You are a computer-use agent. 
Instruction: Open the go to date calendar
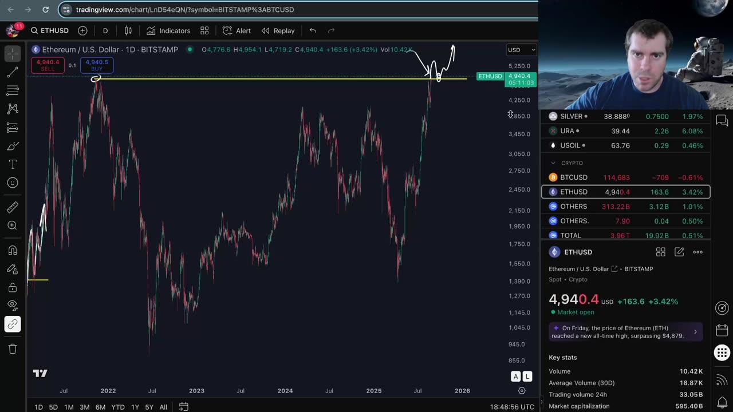tap(183, 407)
